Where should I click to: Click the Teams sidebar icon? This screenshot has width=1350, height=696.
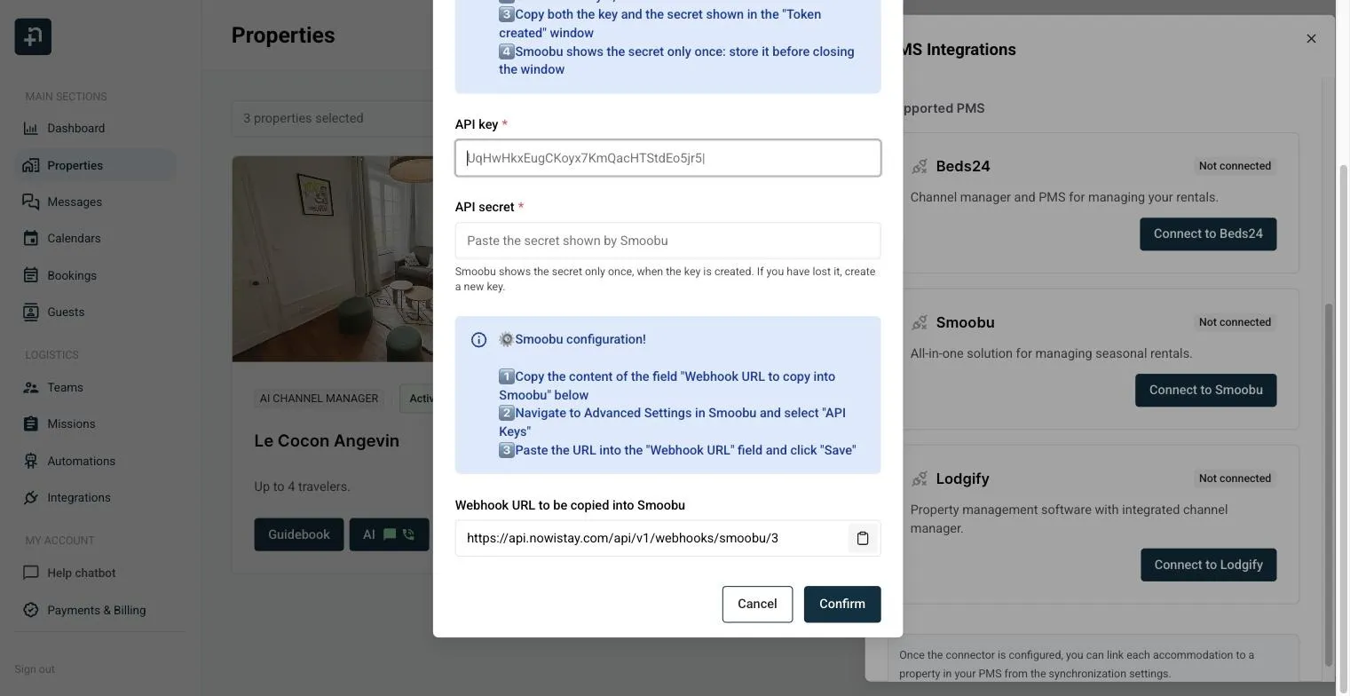(31, 387)
